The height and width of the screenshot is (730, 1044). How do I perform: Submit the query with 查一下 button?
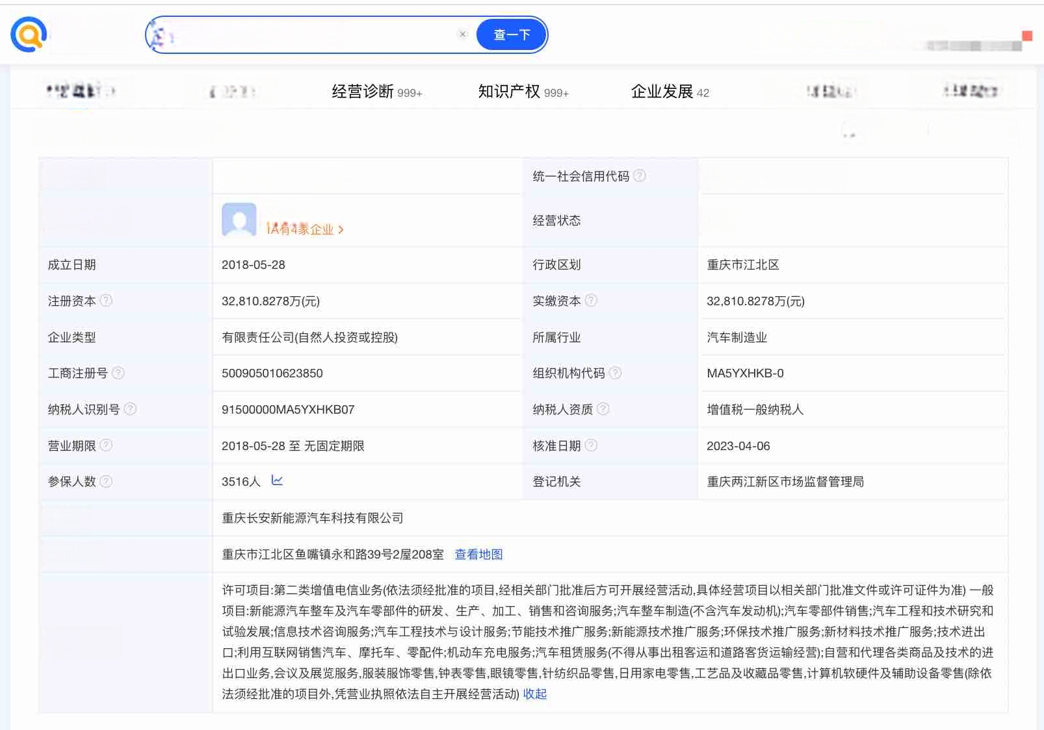pyautogui.click(x=512, y=34)
